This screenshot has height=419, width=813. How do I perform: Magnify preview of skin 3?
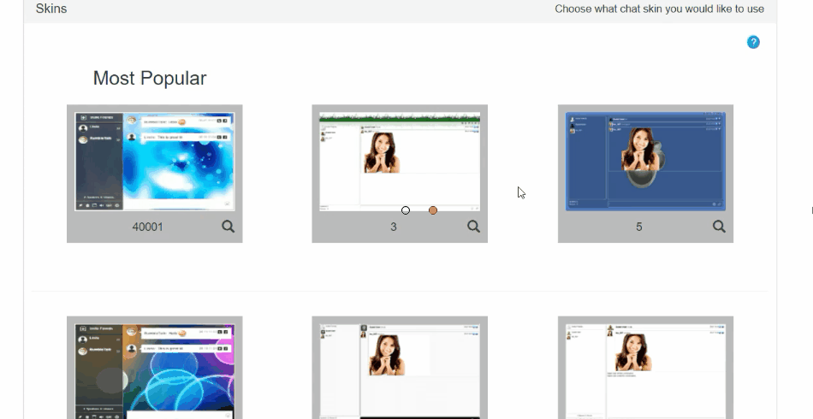pos(473,227)
